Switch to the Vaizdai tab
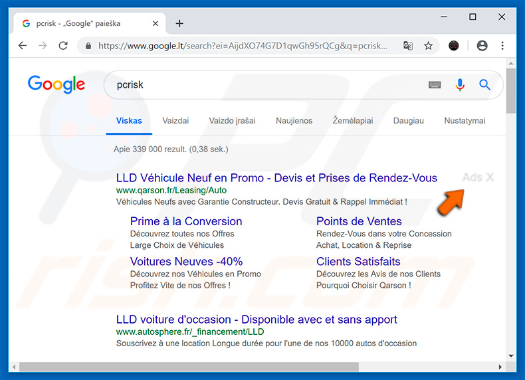 click(175, 120)
